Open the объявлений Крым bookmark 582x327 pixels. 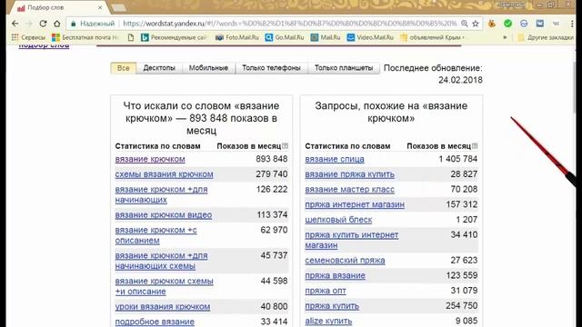pyautogui.click(x=433, y=37)
